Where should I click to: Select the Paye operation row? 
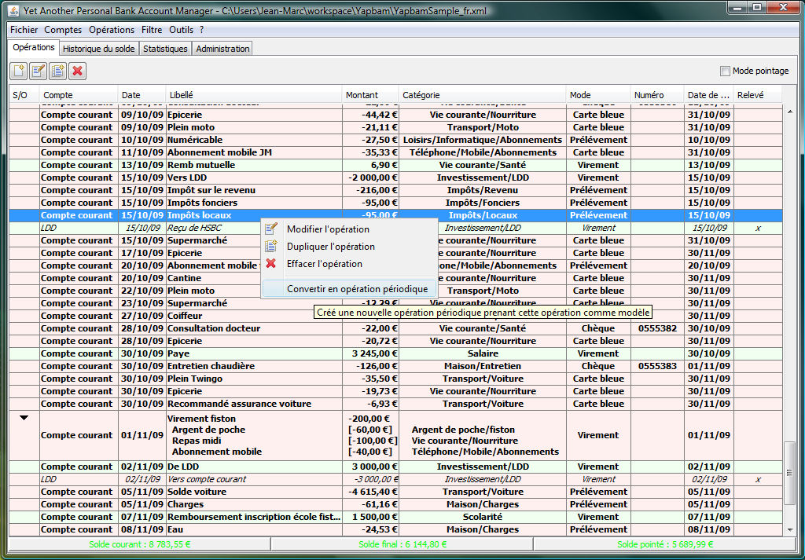[x=395, y=353]
